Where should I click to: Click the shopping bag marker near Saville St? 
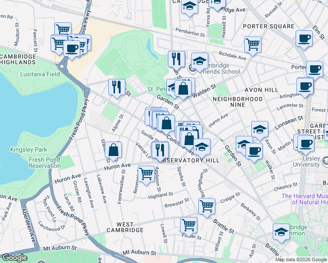(x=166, y=124)
